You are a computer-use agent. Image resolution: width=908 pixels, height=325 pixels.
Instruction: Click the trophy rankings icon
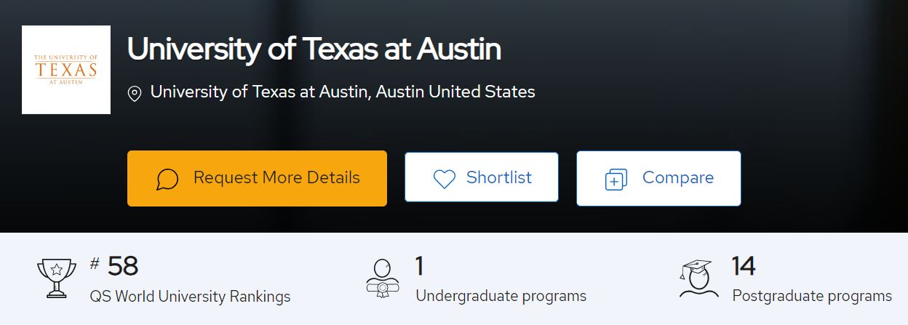point(56,278)
